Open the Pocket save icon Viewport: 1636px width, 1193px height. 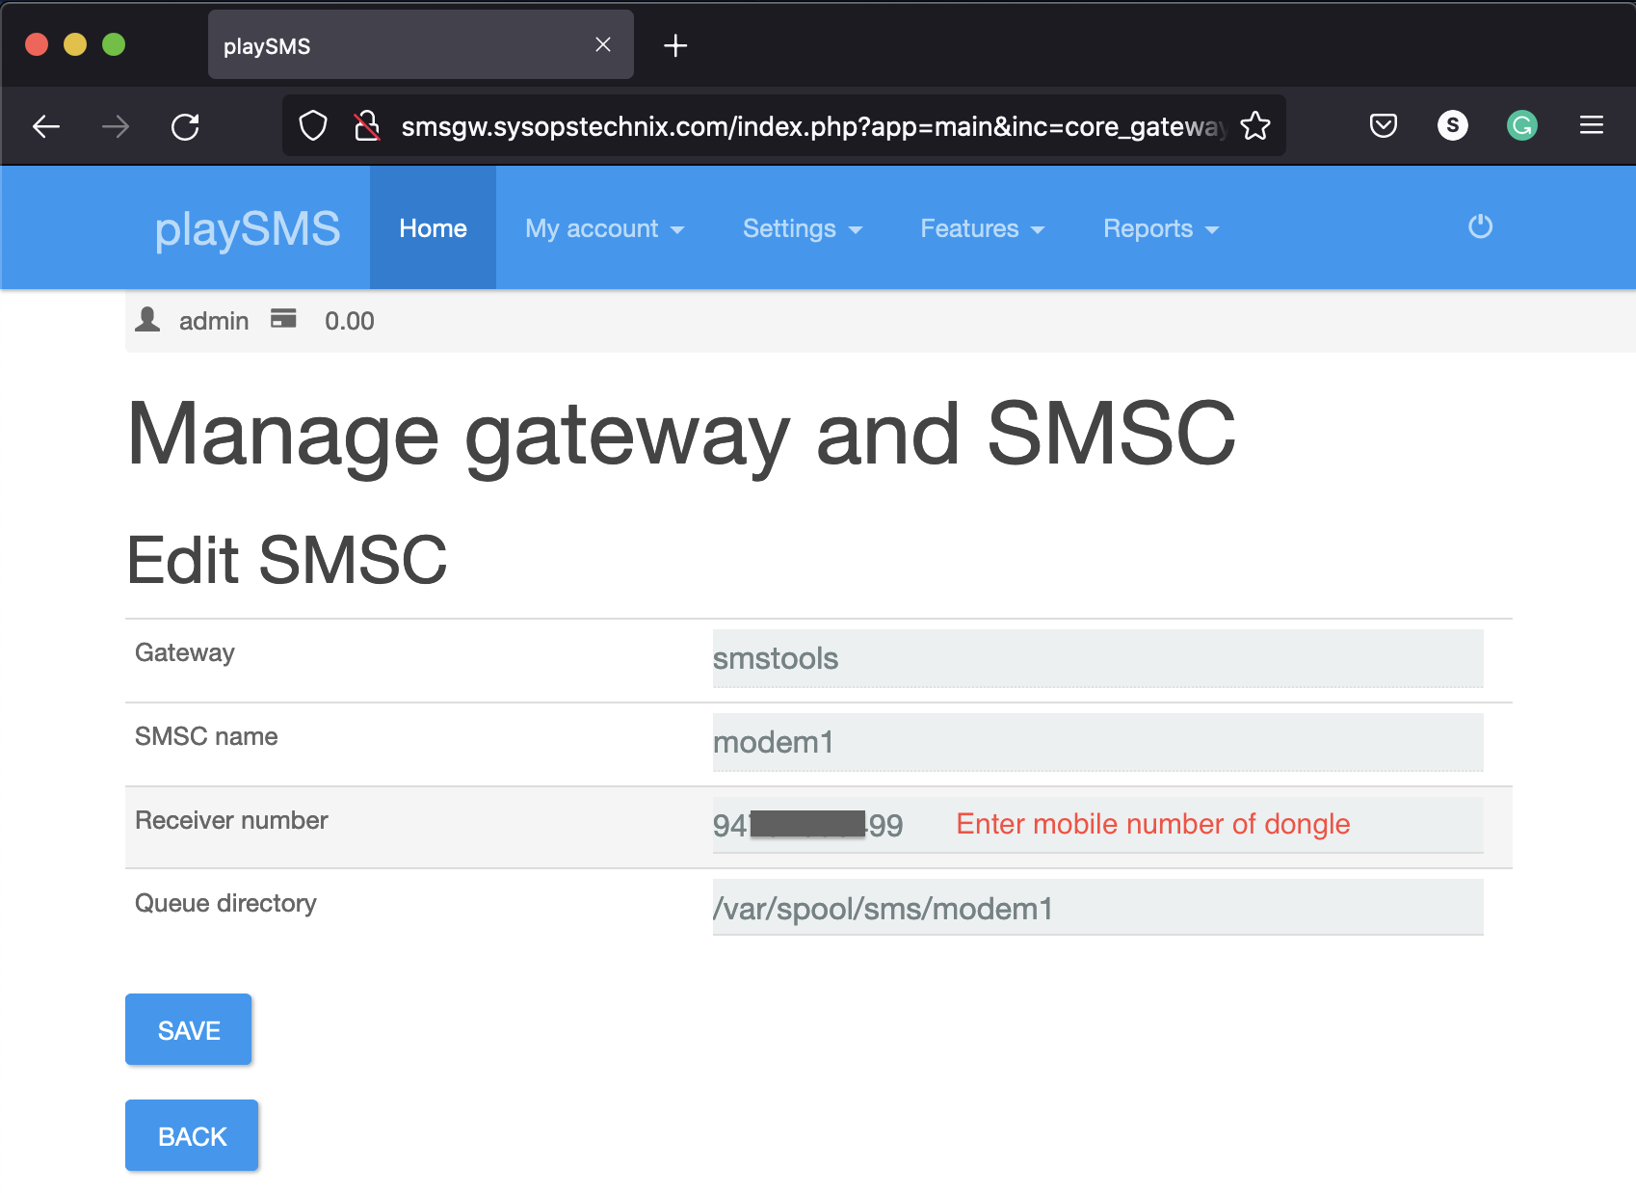[1384, 125]
